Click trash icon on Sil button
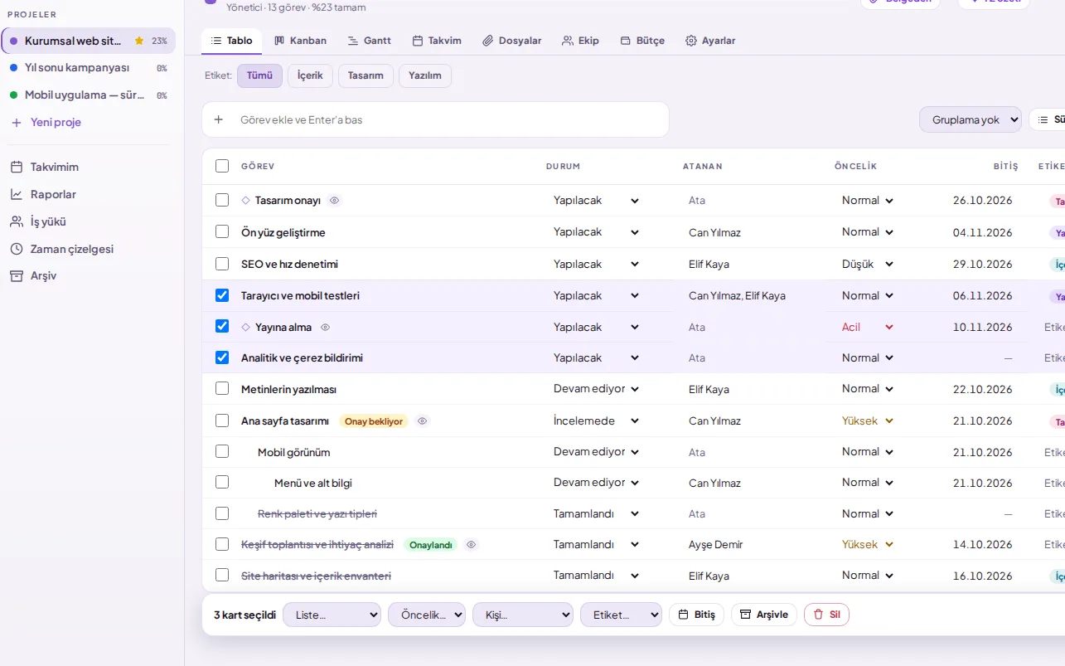 point(818,615)
